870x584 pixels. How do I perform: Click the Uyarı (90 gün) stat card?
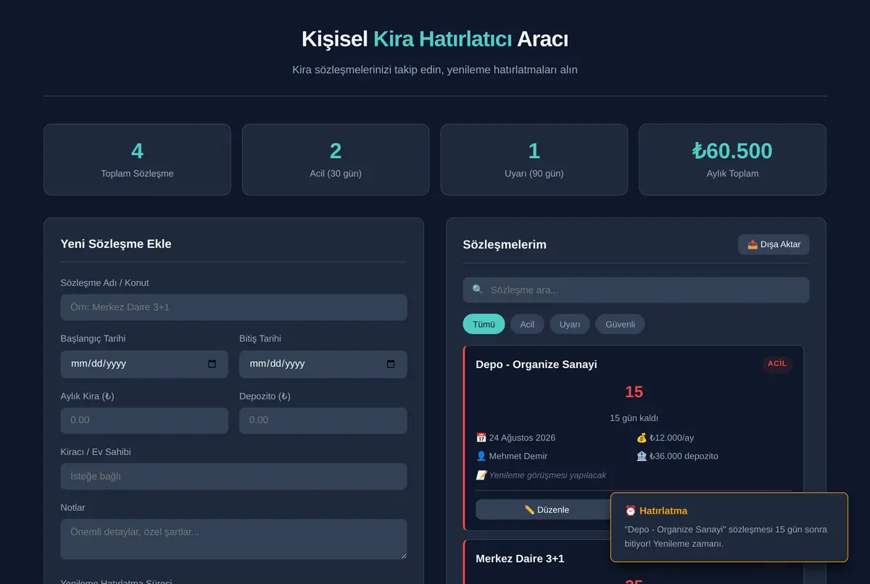pos(534,159)
